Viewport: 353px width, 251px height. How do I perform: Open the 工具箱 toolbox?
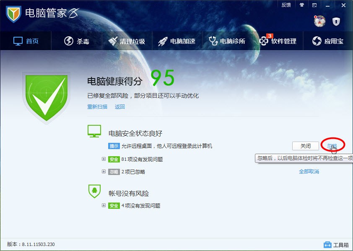[x=336, y=245]
